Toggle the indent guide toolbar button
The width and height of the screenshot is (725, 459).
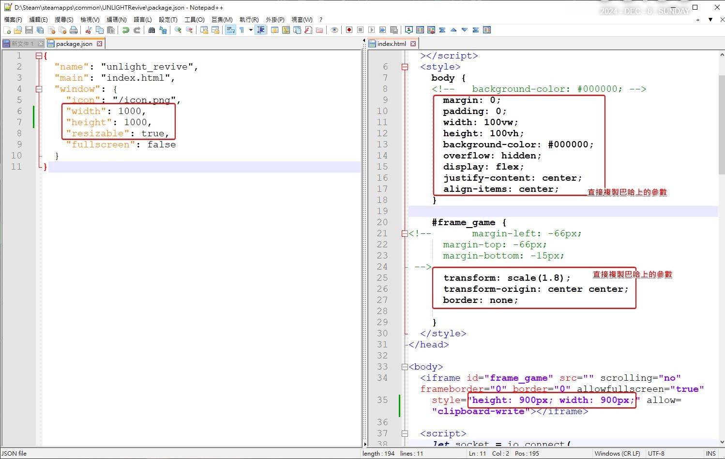[261, 30]
